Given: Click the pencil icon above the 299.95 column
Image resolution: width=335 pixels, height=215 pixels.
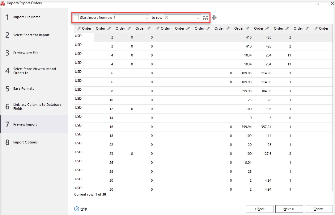Looking at the screenshot, I should (x=248, y=28).
